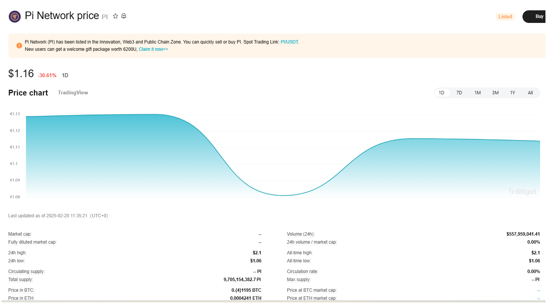Click the Market cap label
Screen dimensions: 547x304
pyautogui.click(x=20, y=234)
